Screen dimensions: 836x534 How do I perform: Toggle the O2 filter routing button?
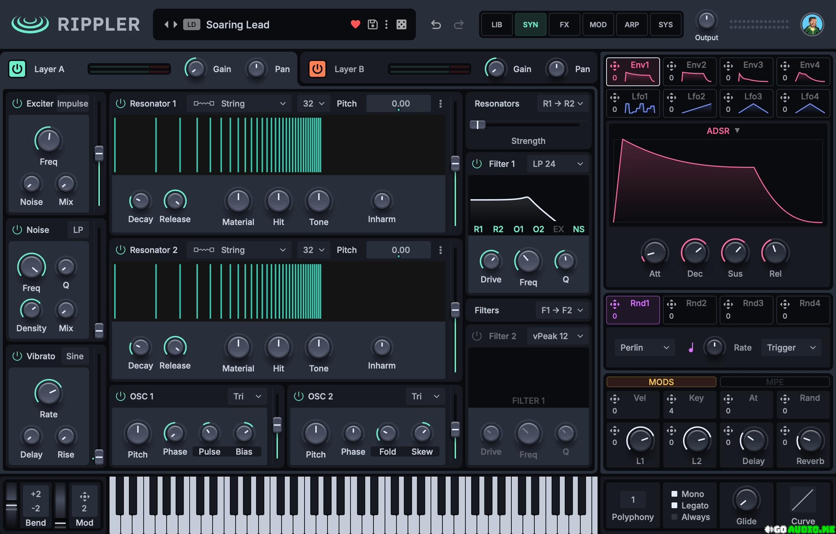[x=538, y=229]
